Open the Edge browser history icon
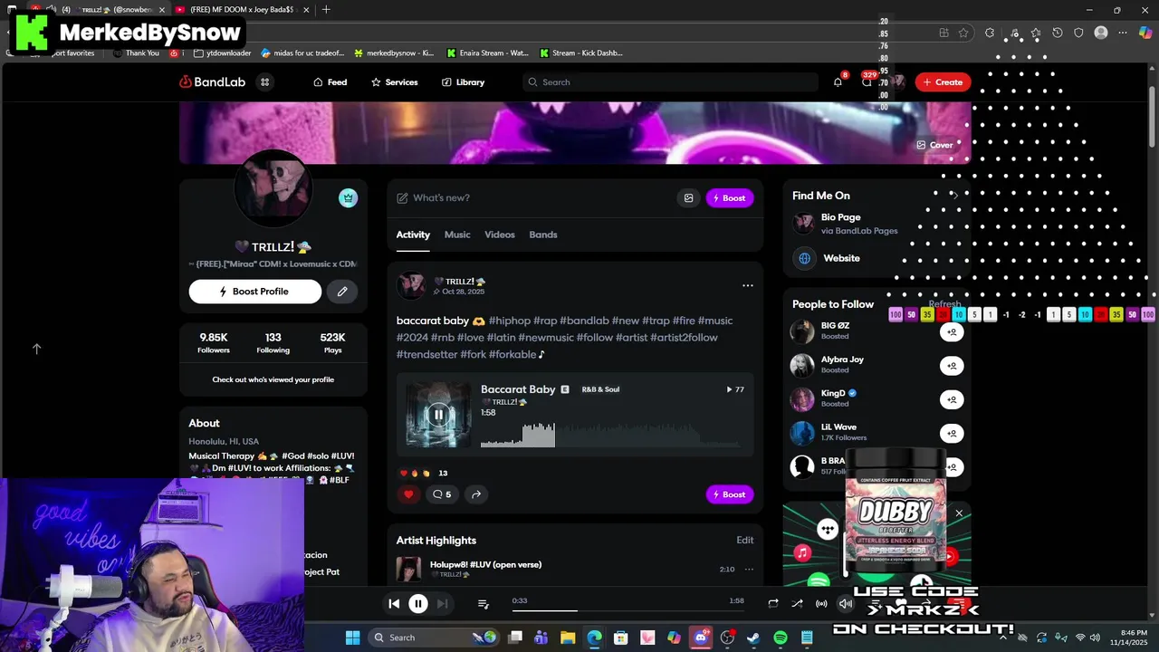The width and height of the screenshot is (1159, 652). [1057, 33]
